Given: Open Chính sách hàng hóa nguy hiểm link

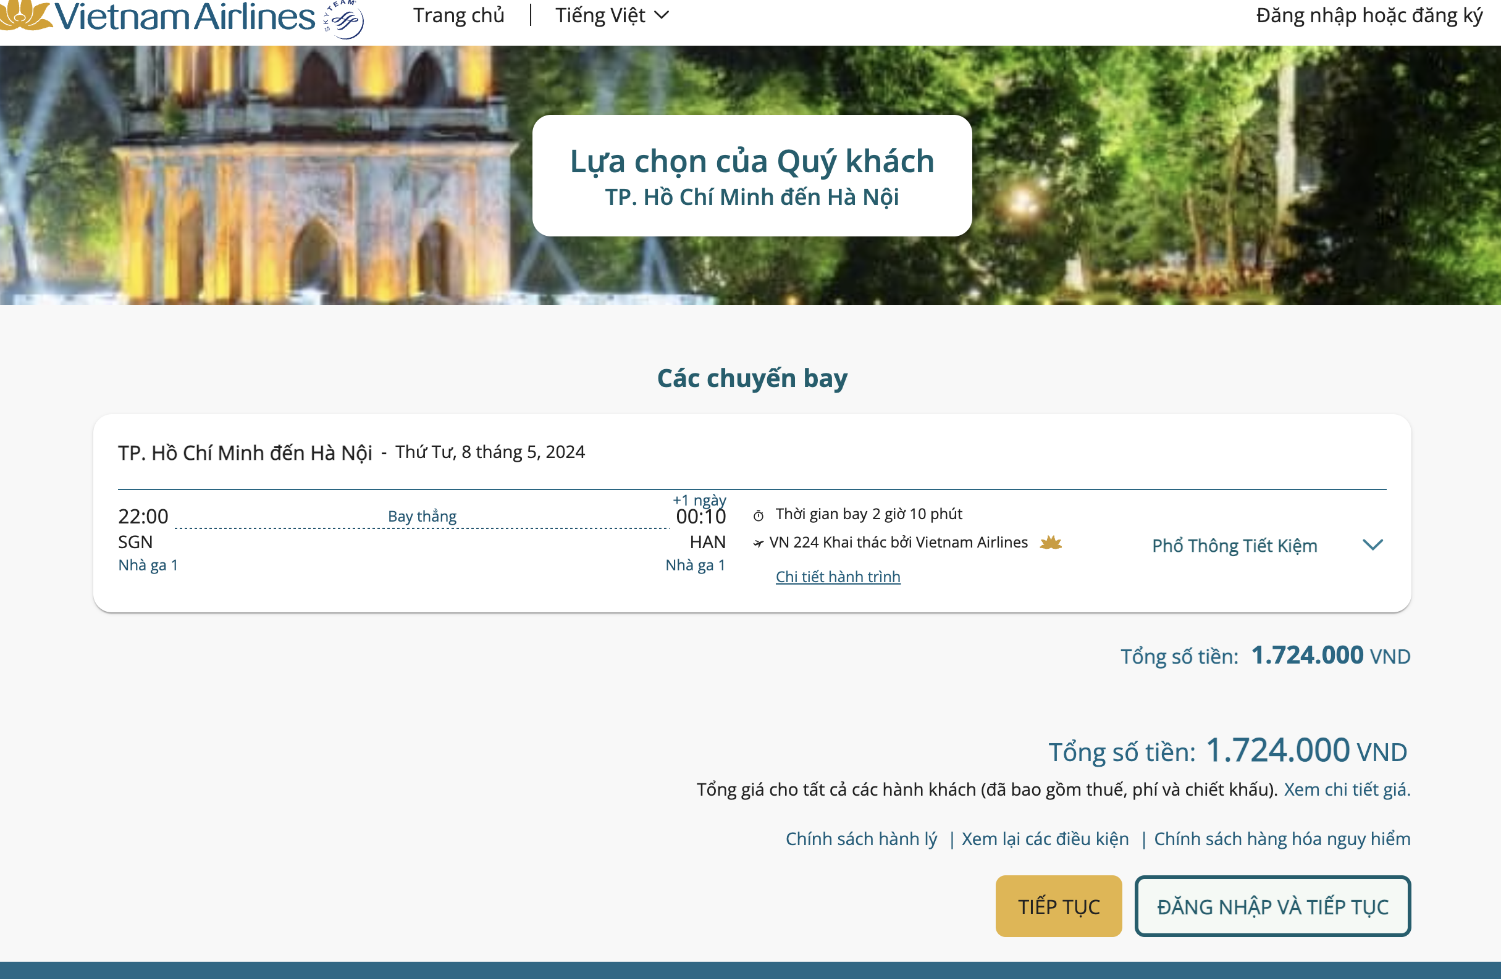Looking at the screenshot, I should pyautogui.click(x=1282, y=839).
